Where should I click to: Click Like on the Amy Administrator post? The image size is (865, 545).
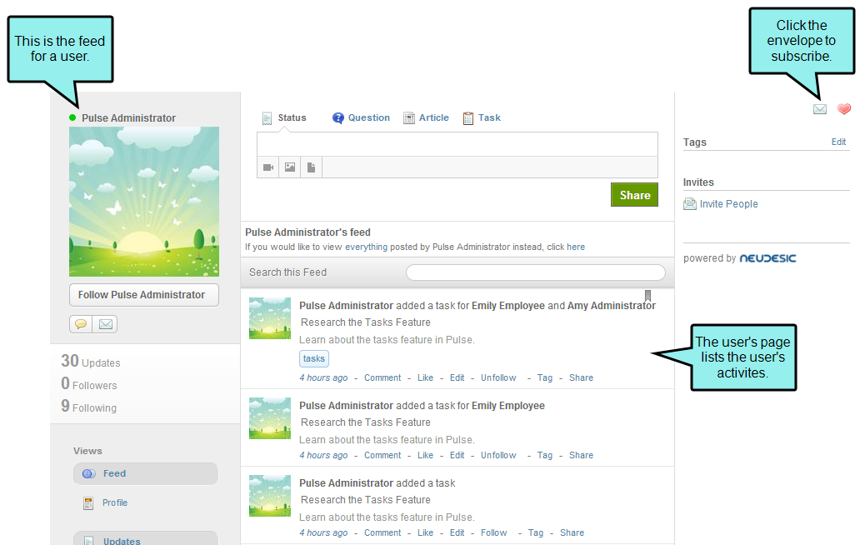click(x=425, y=377)
